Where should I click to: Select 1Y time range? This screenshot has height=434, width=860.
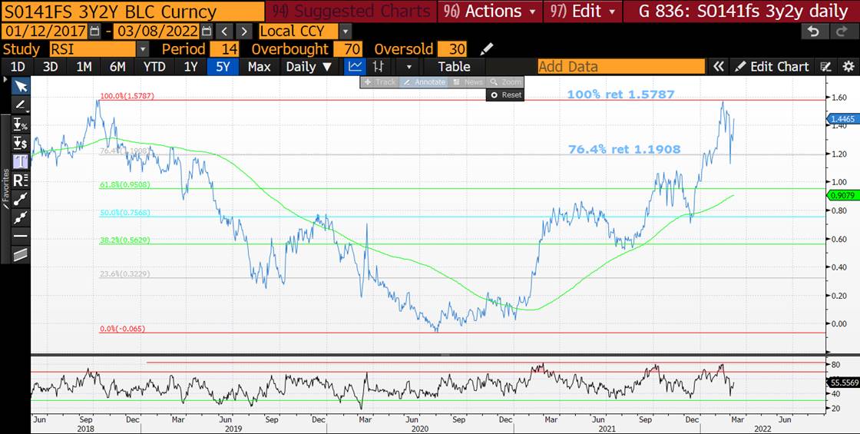190,67
